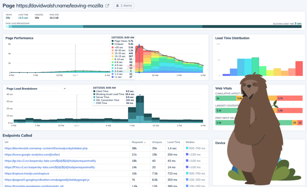Click the Client Time 9.5 sec tooltip entry
307x187 pixels.
click(114, 91)
